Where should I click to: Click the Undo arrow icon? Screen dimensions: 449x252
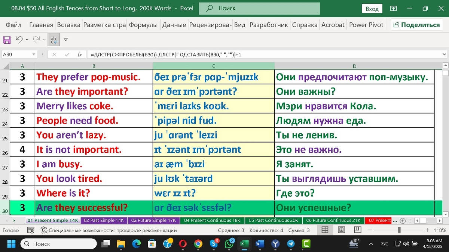19,39
